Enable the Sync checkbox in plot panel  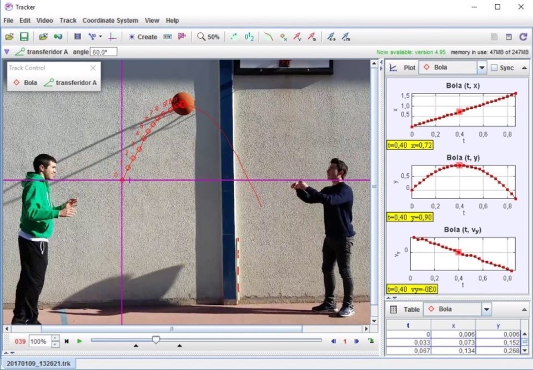(494, 68)
